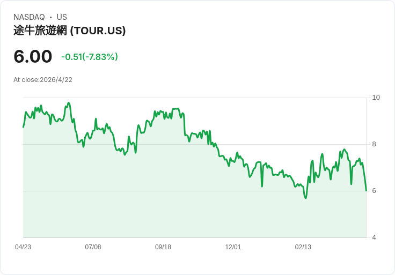Click the 04/23 x-axis date label
Screen dimensions: 395x275
click(23, 247)
